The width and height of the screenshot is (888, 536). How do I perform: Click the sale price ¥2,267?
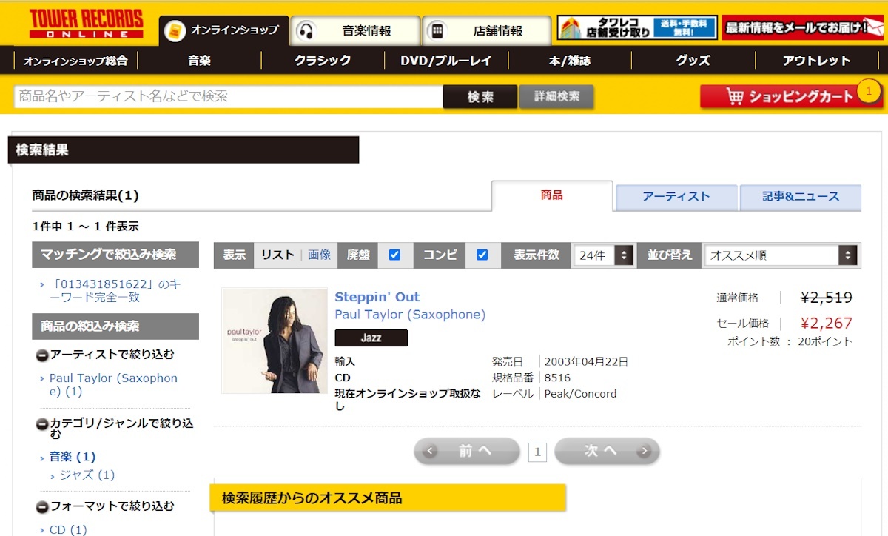pyautogui.click(x=827, y=324)
